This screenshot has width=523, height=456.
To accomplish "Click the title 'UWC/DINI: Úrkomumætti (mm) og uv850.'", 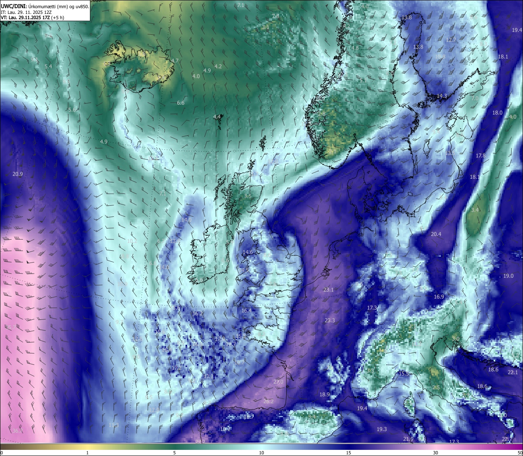I will [x=45, y=6].
